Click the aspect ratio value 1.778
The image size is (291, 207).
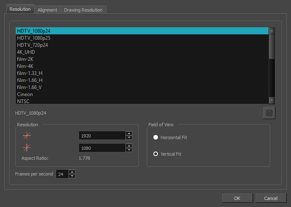pyautogui.click(x=84, y=158)
